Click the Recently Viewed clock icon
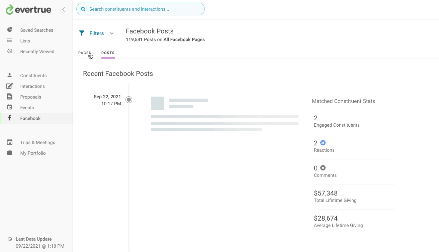 point(10,51)
